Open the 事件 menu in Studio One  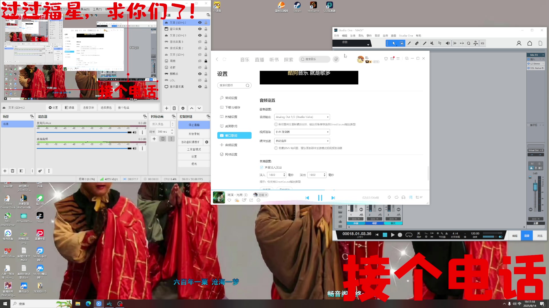pos(369,35)
